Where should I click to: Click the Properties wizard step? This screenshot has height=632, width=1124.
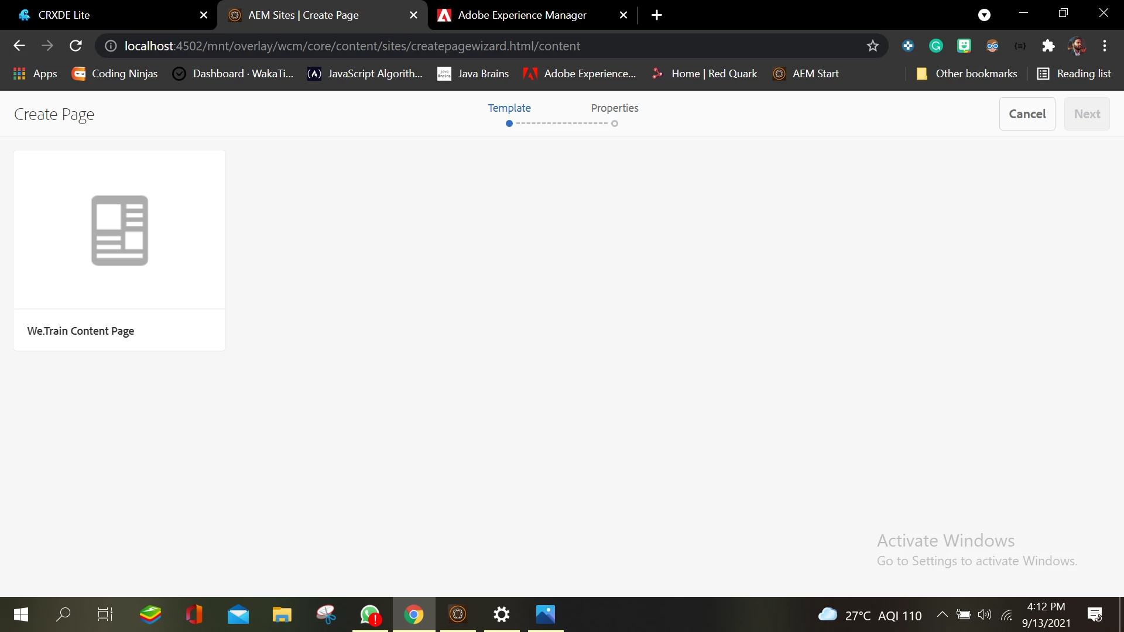[x=614, y=108]
